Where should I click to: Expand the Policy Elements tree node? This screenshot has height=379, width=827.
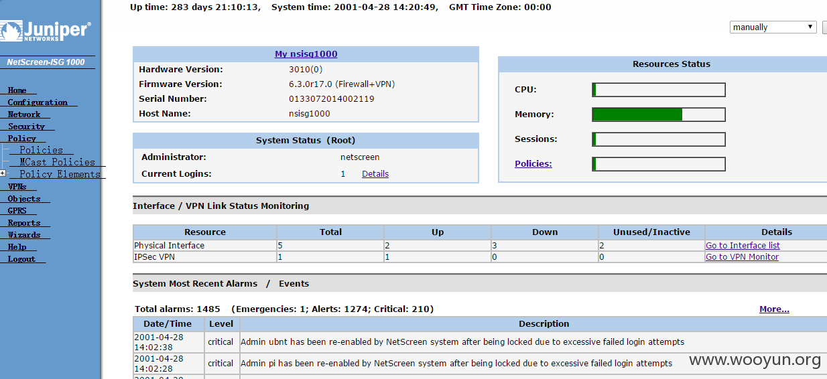pyautogui.click(x=3, y=173)
